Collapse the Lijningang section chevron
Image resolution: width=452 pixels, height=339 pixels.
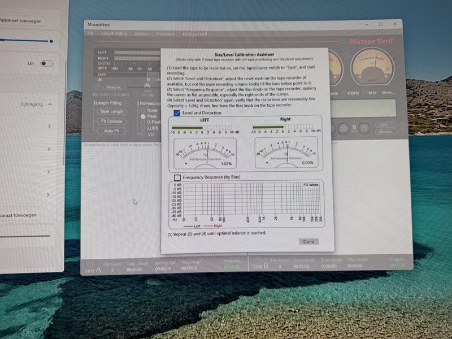point(50,104)
